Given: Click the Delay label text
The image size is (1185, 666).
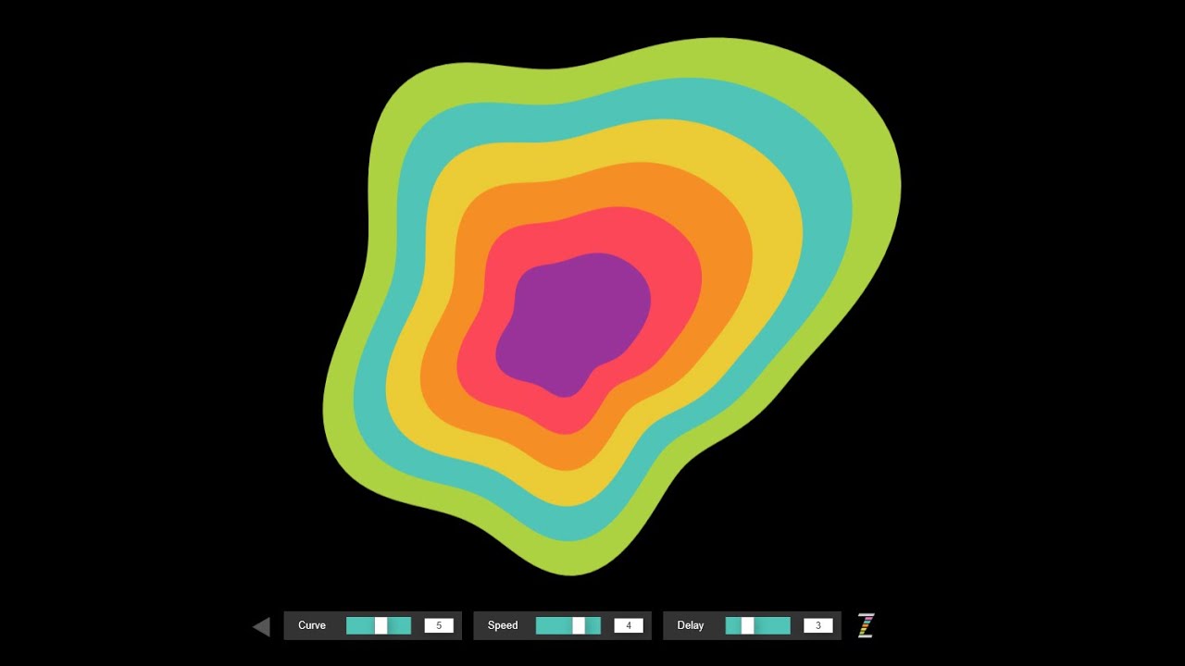Looking at the screenshot, I should tap(691, 625).
